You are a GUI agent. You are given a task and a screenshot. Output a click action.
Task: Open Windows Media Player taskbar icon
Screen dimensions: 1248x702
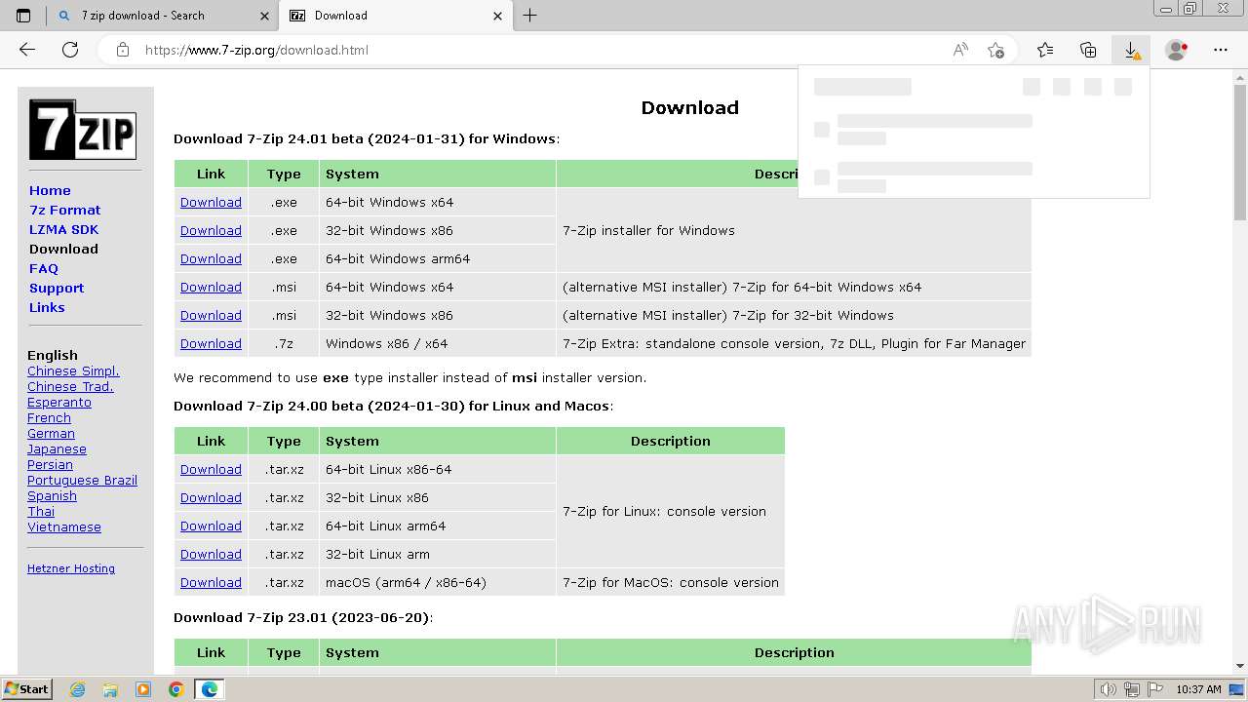[143, 689]
